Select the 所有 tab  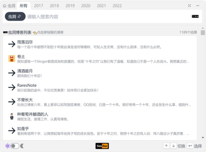[23, 6]
